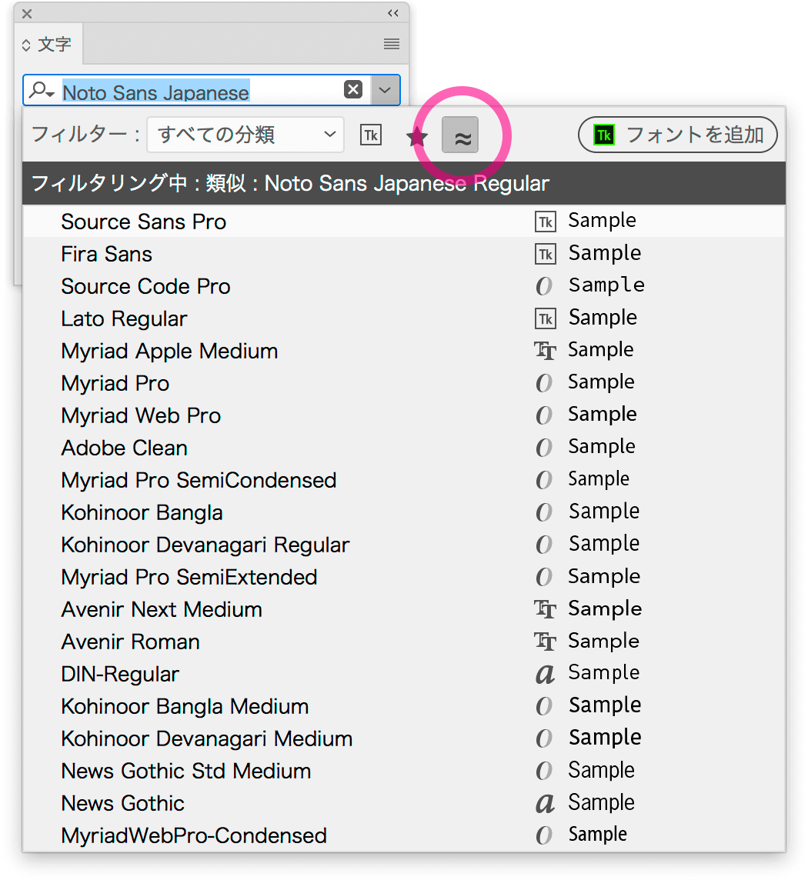Click TrueType icon for Myriad Apple Medium

[x=546, y=352]
